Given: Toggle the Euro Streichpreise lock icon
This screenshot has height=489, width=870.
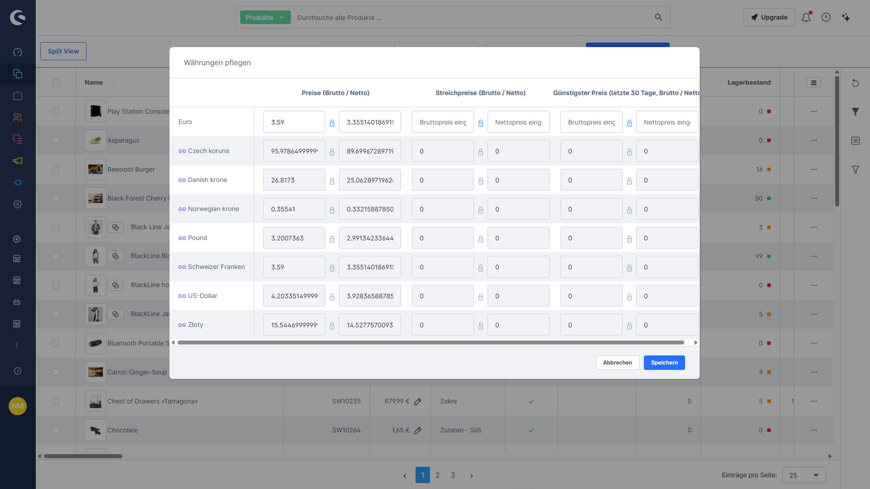Looking at the screenshot, I should pos(481,123).
